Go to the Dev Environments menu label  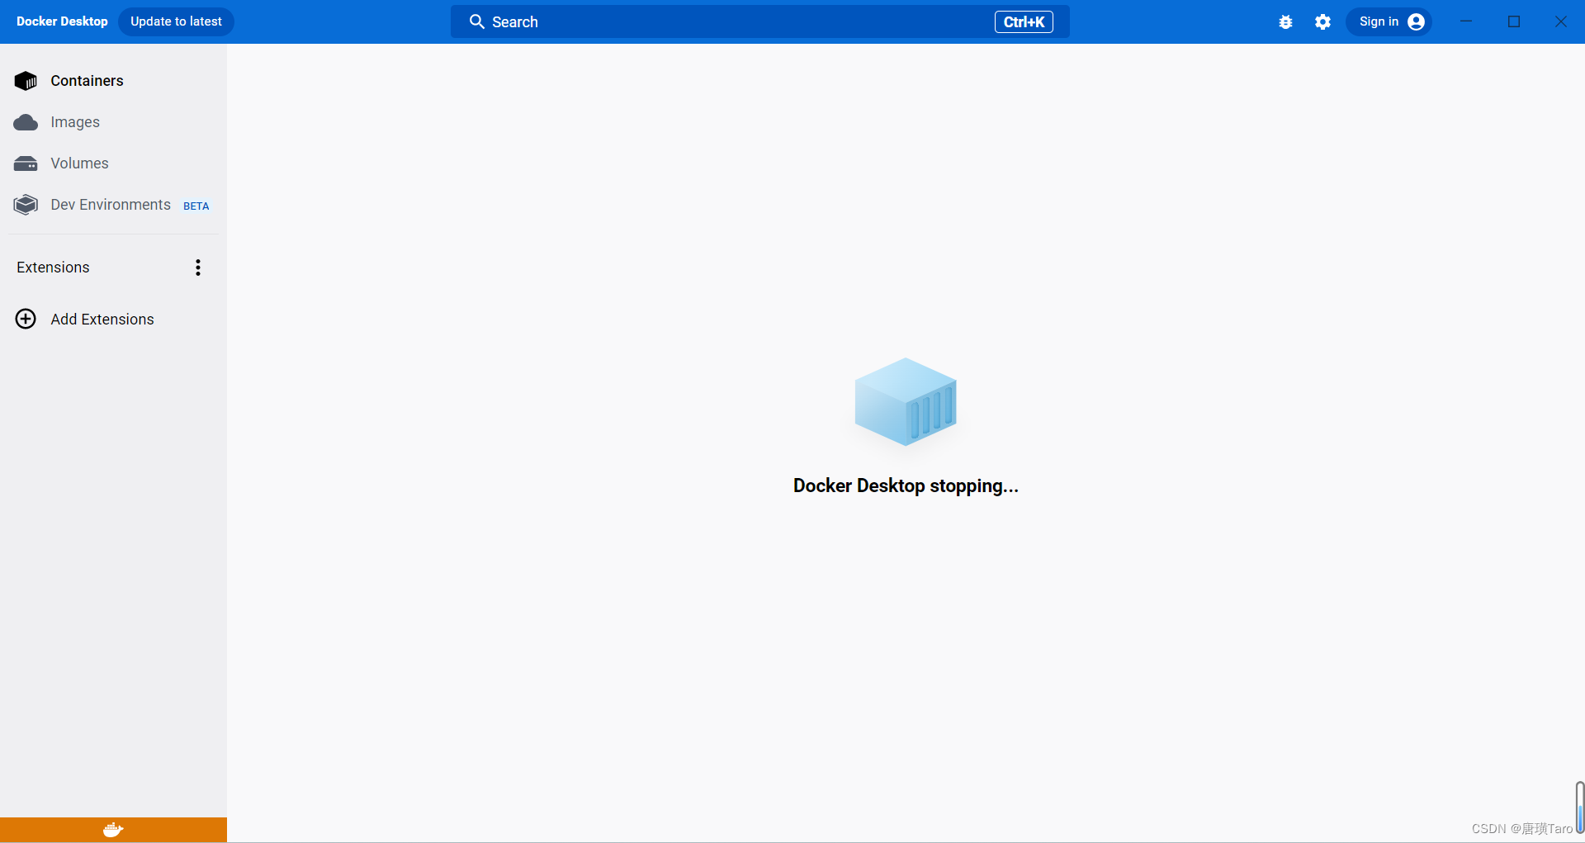click(x=111, y=205)
